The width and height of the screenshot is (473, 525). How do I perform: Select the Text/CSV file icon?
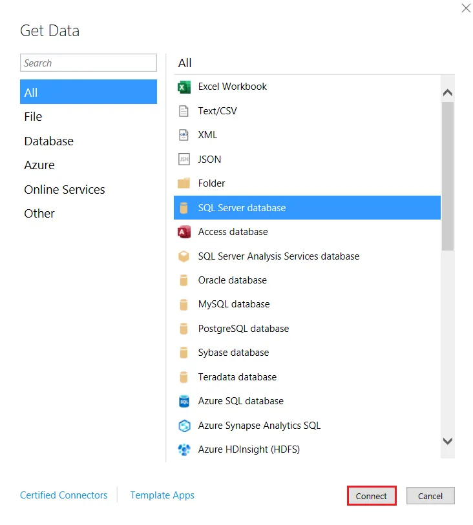184,111
